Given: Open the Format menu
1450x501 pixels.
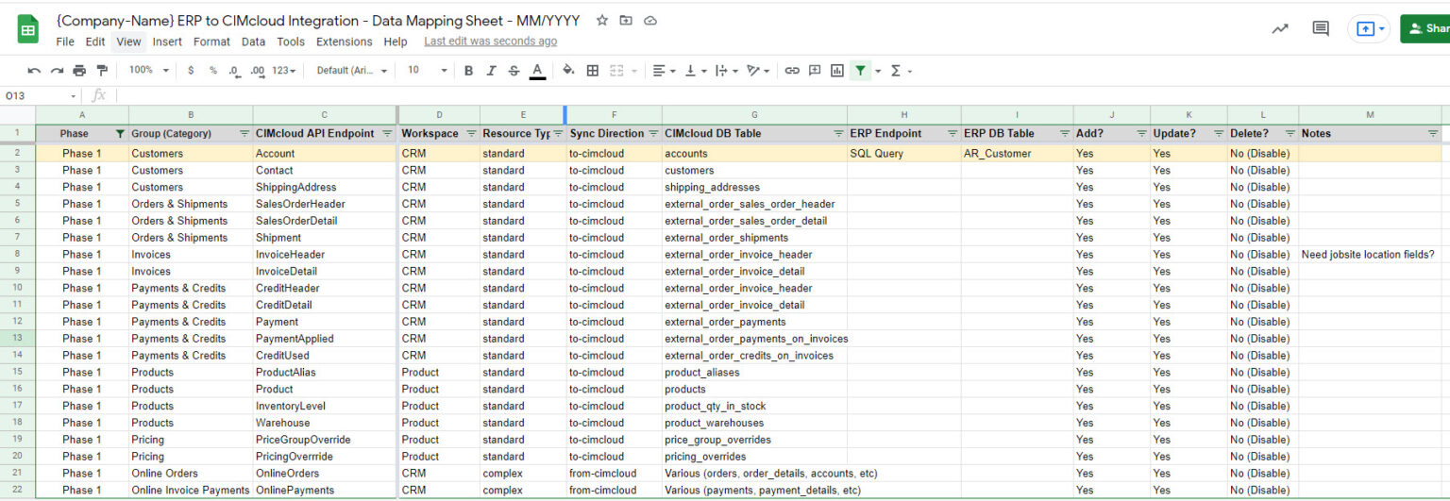Looking at the screenshot, I should point(211,42).
